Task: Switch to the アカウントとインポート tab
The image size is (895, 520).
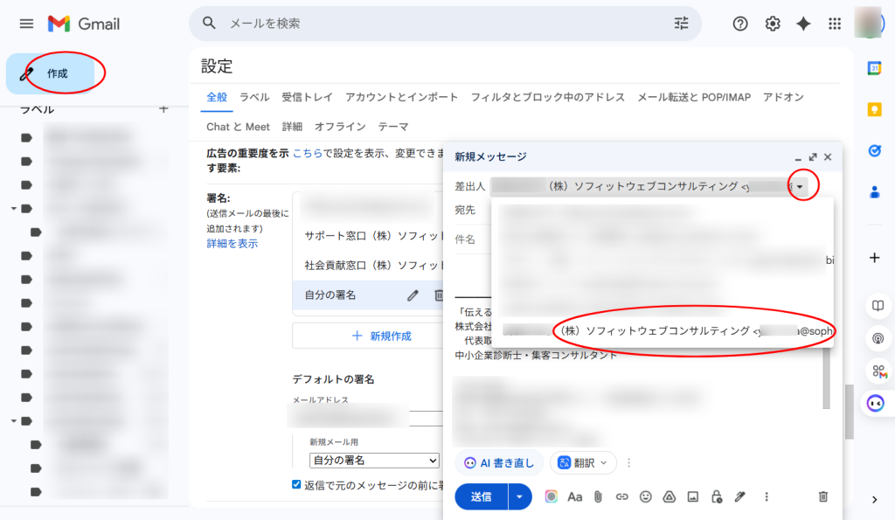Action: (401, 97)
